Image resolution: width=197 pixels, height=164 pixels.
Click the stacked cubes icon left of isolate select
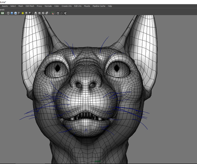click(x=47, y=13)
